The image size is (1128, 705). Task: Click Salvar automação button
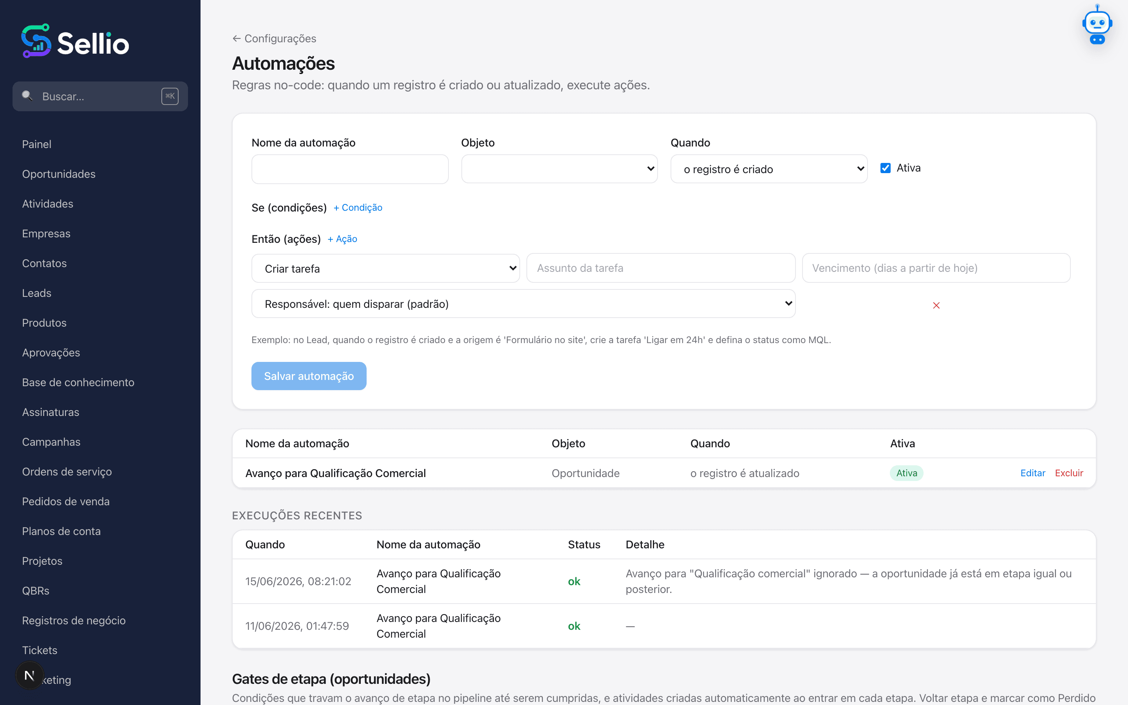[x=309, y=376]
